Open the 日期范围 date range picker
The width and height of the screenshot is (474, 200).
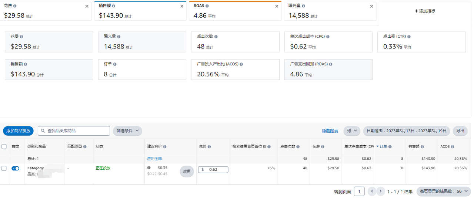406,131
